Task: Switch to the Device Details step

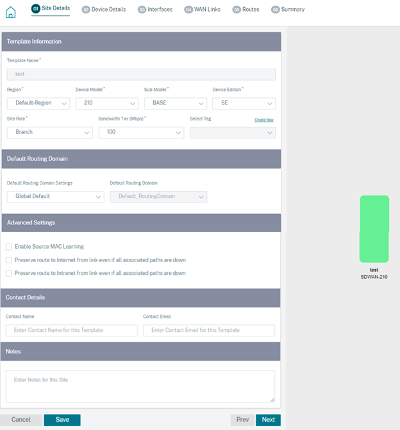Action: tap(104, 10)
